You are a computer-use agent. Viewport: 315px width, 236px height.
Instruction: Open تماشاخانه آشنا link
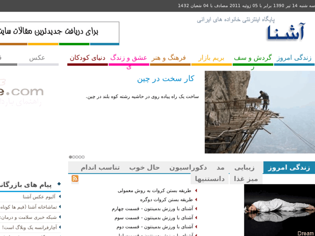(28, 207)
